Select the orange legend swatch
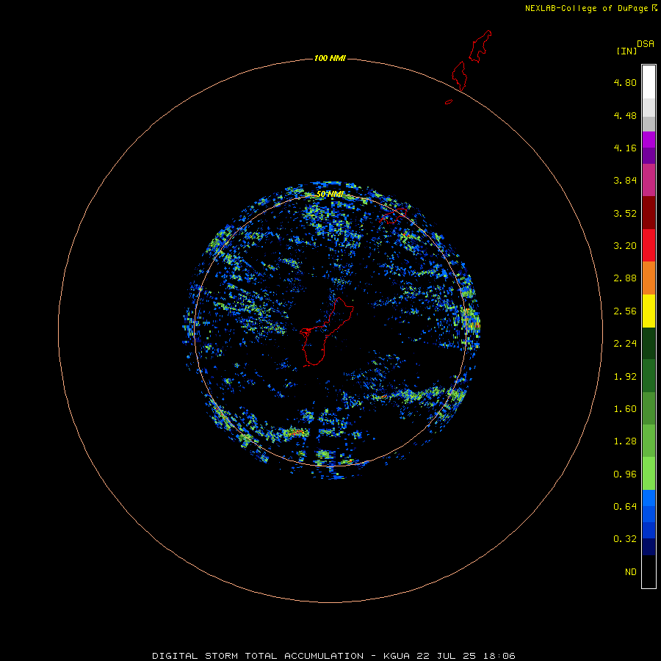This screenshot has width=661, height=661. point(649,278)
